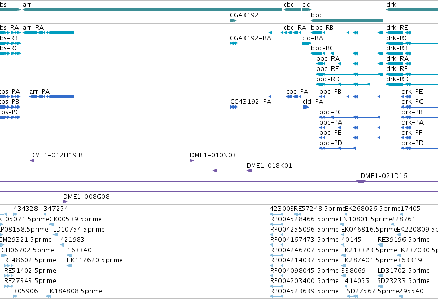Select EST RP004167473.5prime
The height and width of the screenshot is (299, 438).
coord(276,245)
